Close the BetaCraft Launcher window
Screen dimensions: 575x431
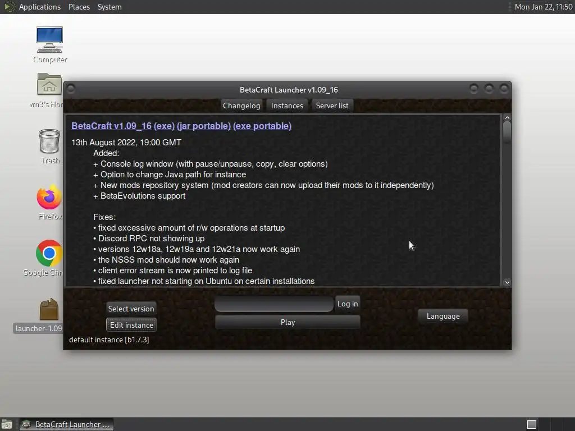pyautogui.click(x=504, y=89)
